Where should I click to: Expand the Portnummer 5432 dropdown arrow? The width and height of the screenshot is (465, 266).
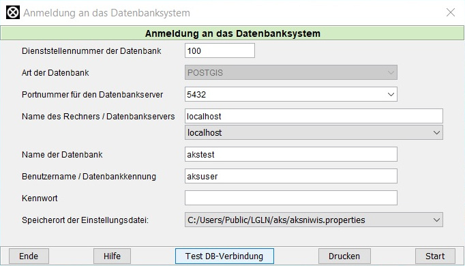391,94
